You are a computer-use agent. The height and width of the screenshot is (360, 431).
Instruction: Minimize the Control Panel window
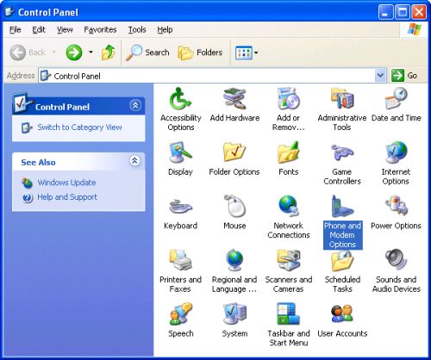pos(385,12)
